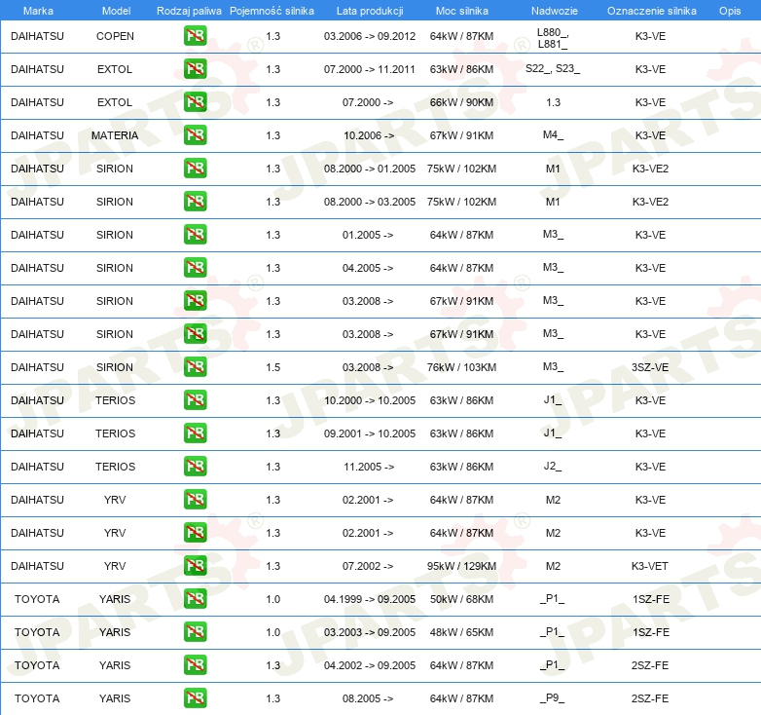
Task: Click the fuel icon in the COPEN row
Action: (195, 36)
